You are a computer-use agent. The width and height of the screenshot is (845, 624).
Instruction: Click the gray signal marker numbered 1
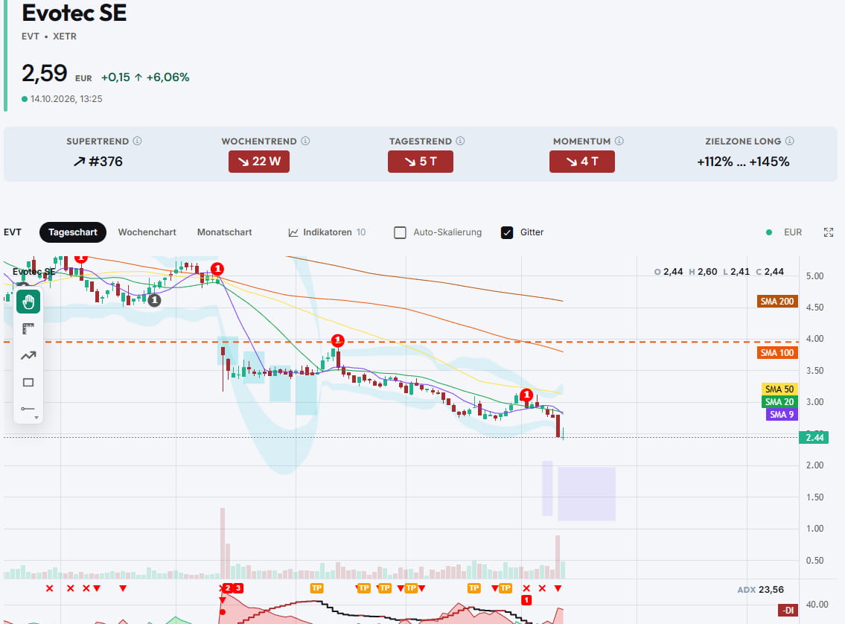154,300
